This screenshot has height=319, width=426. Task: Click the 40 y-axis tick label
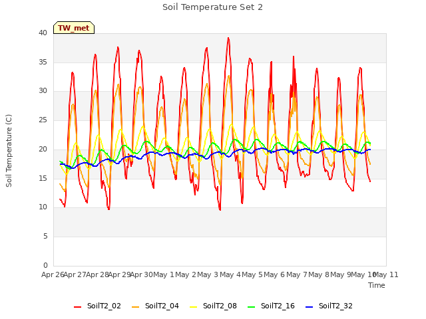pos(43,33)
